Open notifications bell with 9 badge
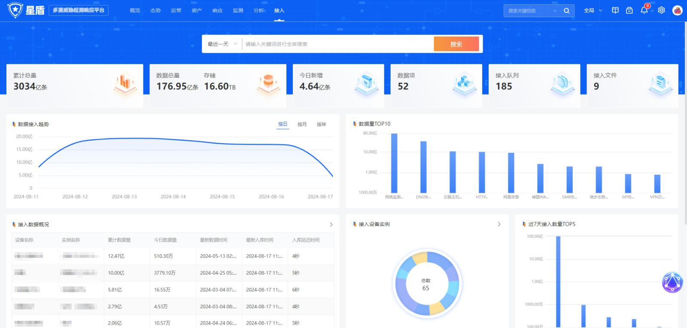The image size is (687, 328). (x=644, y=10)
